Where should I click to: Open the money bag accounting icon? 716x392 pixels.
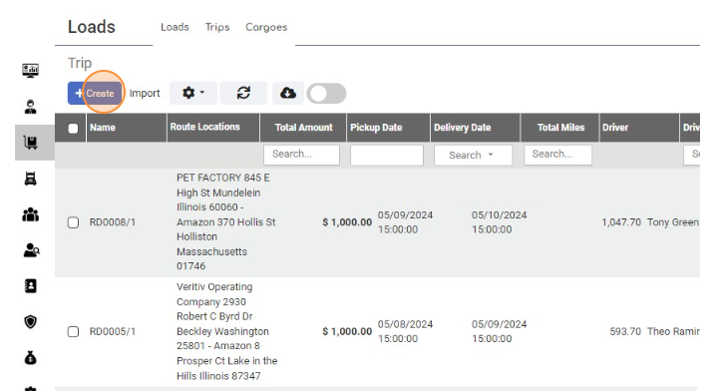(x=31, y=358)
